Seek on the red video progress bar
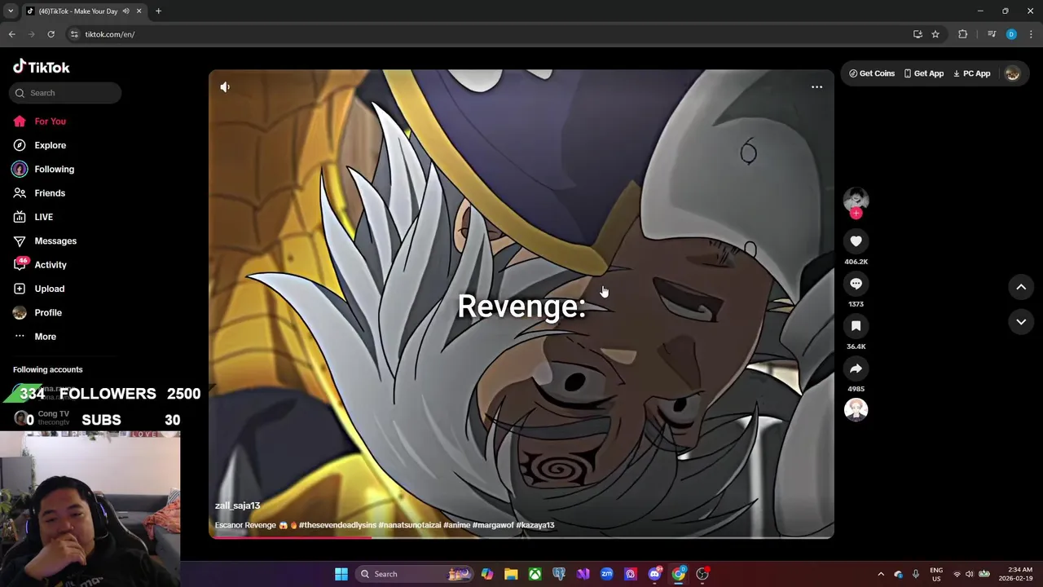The width and height of the screenshot is (1043, 587). click(521, 536)
